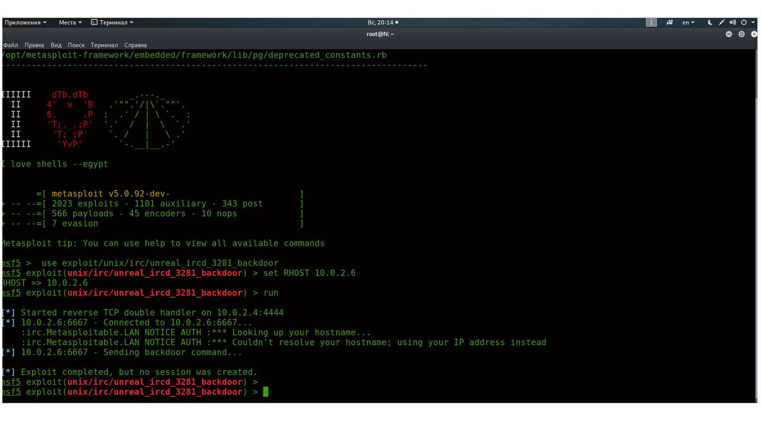Expand the system menu arrow
The width and height of the screenshot is (761, 428).
(753, 22)
